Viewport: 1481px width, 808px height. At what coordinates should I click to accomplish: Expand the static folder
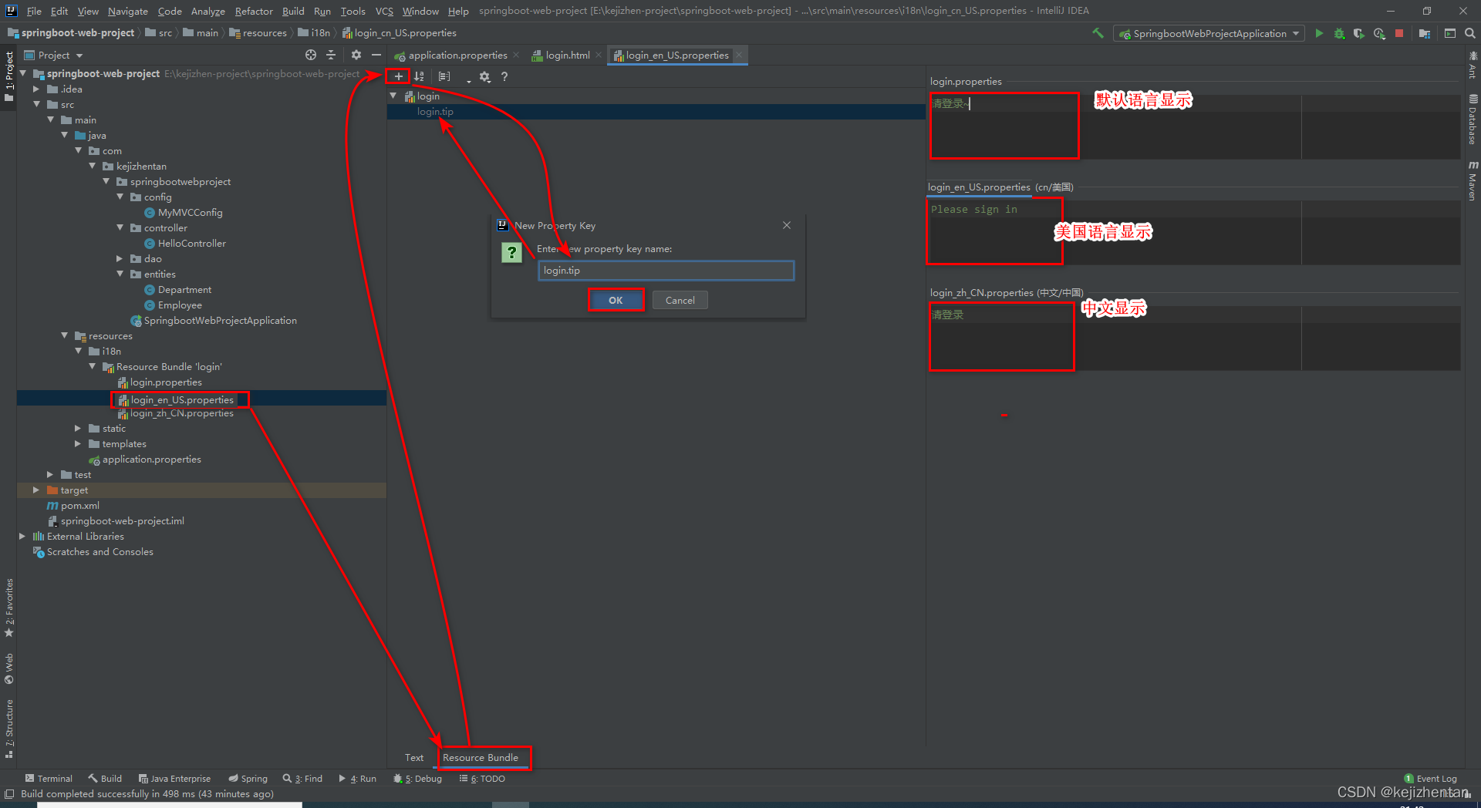coord(78,428)
